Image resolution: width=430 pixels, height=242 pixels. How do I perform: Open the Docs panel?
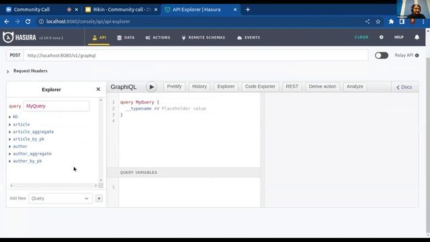pos(404,87)
